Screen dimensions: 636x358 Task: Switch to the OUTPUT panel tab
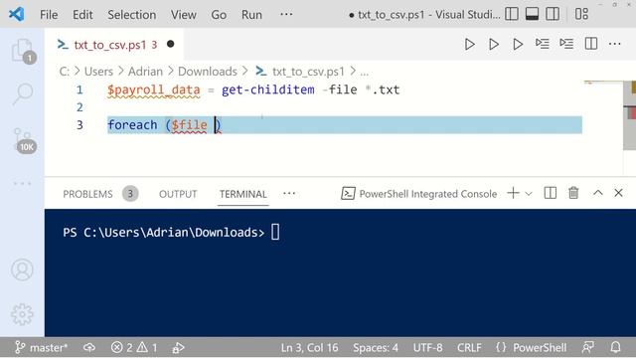pos(178,194)
